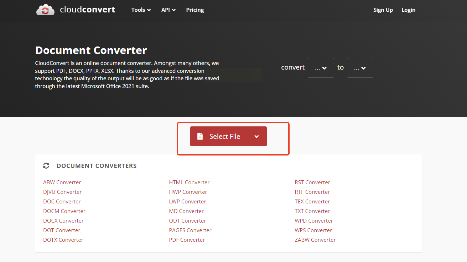Open the DOCX Converter link

click(63, 221)
